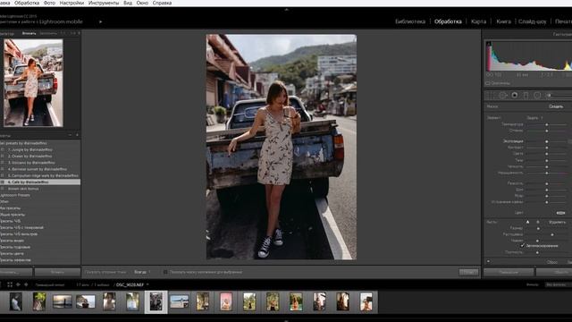This screenshot has height=322, width=572.
Task: Expand the Пресеты эффектов folder
Action: pos(15,260)
